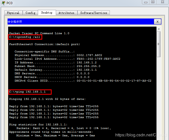Click the DHCPv6 Client DUID value
Screen dimensions: 169x140
pos(114,81)
